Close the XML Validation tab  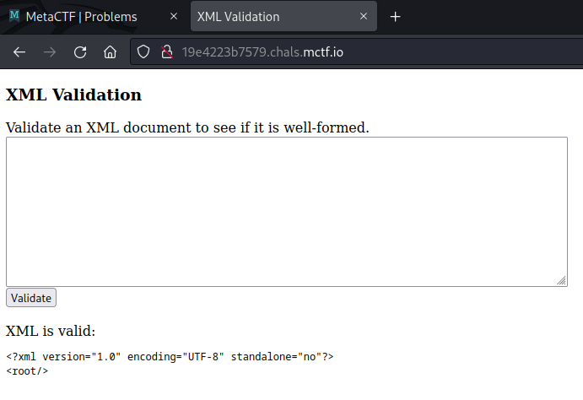pyautogui.click(x=364, y=17)
